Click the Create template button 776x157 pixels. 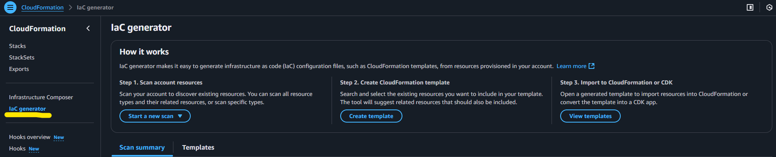tap(371, 116)
